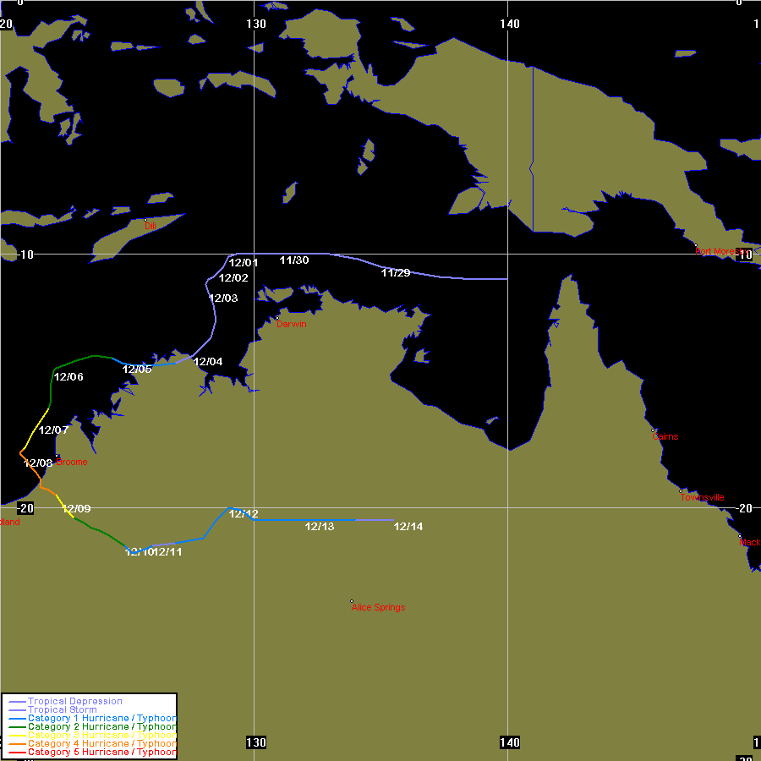Click the Alice Springs city marker
Image resolution: width=761 pixels, height=761 pixels.
pyautogui.click(x=352, y=601)
